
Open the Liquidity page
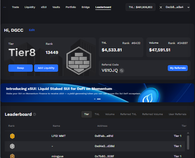coord(30,7)
